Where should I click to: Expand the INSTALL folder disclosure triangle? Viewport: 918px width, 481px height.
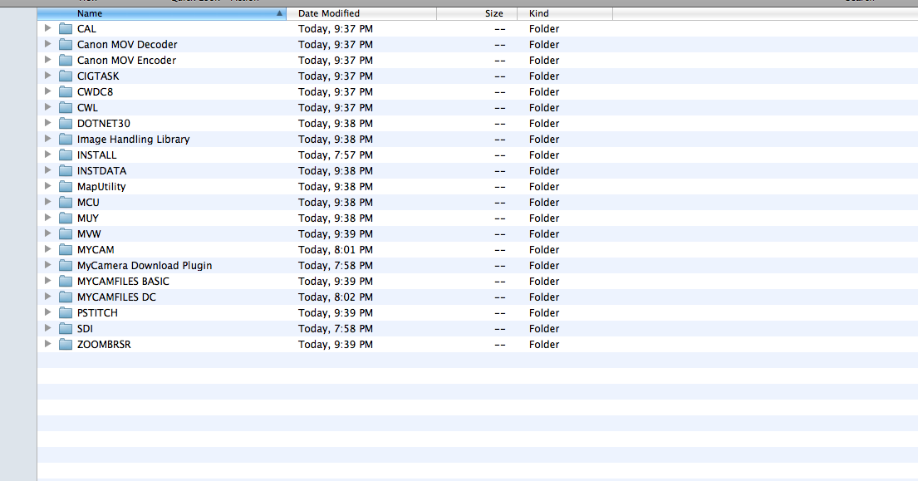pyautogui.click(x=48, y=155)
